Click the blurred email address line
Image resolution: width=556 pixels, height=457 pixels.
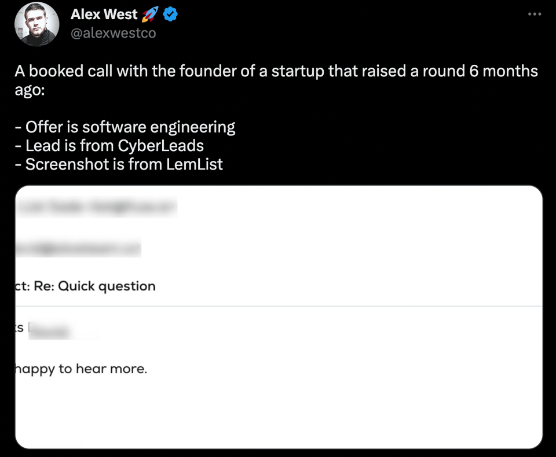(x=78, y=249)
